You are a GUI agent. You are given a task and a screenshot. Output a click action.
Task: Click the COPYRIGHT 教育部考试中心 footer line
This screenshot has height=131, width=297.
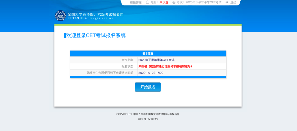coord(148,114)
